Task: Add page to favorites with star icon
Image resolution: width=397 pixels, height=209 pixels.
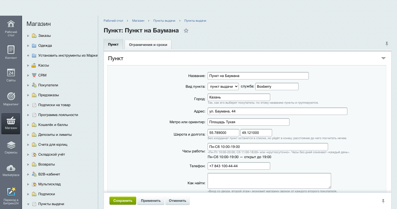Action: click(186, 31)
